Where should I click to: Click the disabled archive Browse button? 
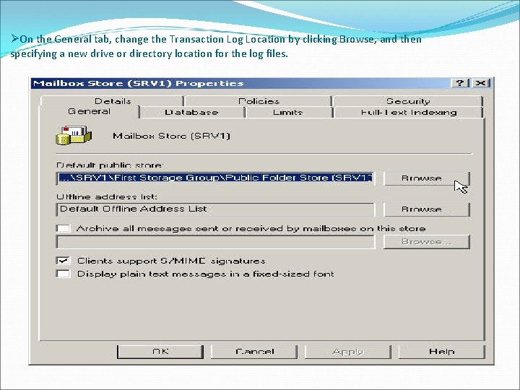click(427, 241)
